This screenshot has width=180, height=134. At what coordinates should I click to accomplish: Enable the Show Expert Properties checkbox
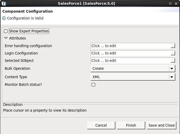(6, 31)
